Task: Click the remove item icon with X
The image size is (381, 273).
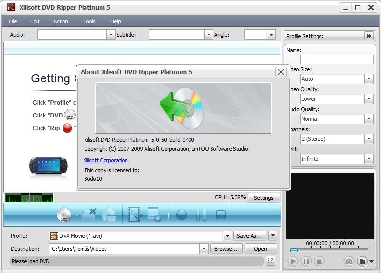Action: pos(89,214)
